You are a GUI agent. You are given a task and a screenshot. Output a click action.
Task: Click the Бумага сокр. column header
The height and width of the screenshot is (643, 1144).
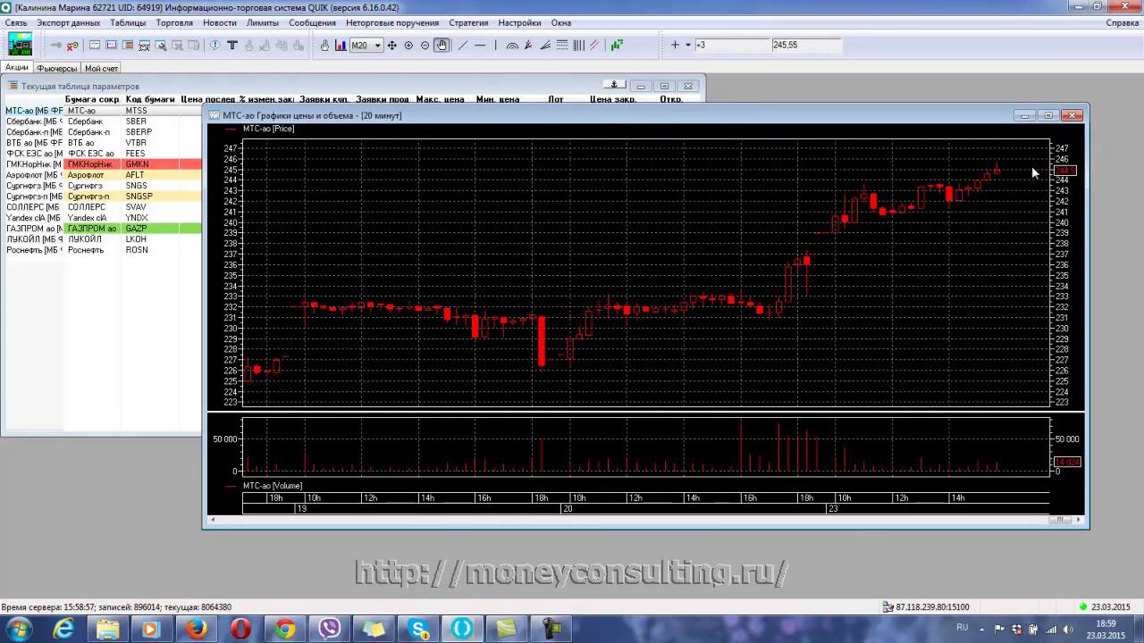(92, 99)
